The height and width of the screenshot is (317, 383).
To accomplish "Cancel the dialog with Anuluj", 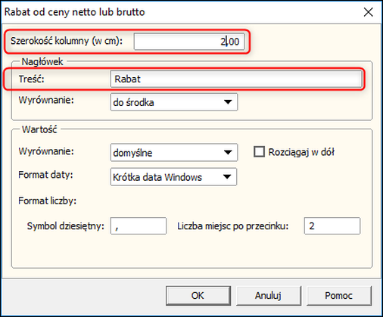I will pyautogui.click(x=269, y=296).
